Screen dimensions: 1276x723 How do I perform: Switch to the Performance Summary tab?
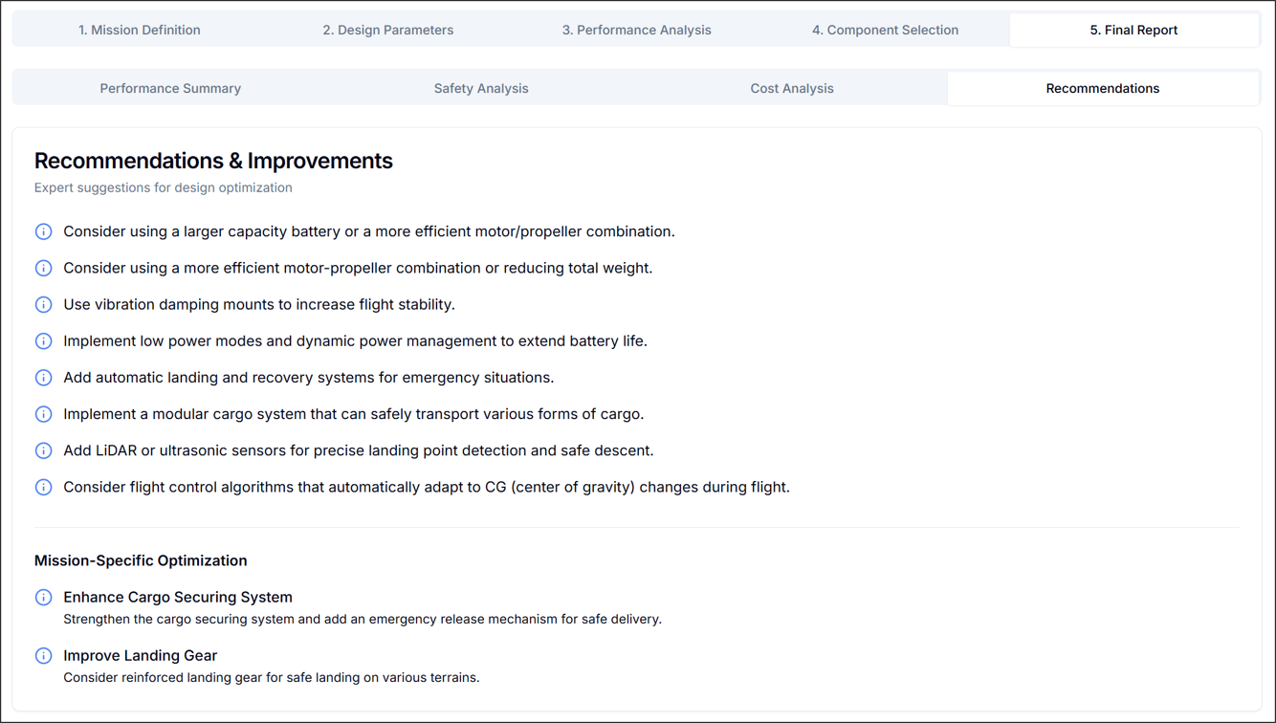click(170, 88)
